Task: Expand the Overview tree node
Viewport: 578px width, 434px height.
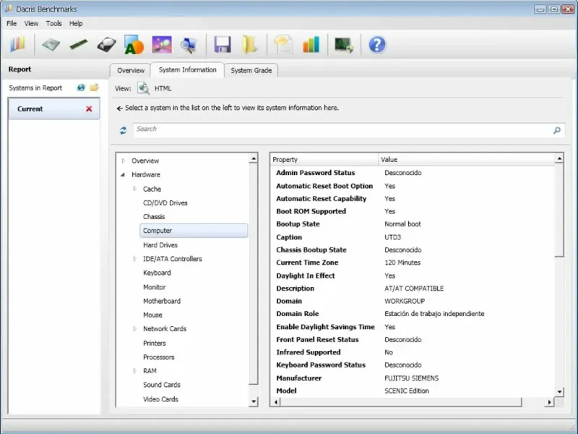Action: 124,161
